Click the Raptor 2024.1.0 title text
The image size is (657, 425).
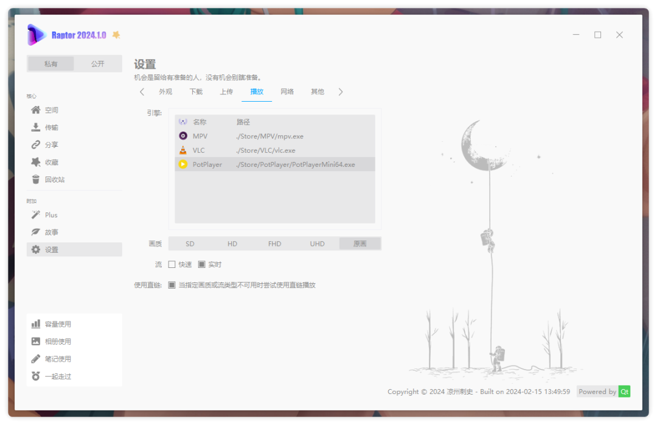coord(78,35)
